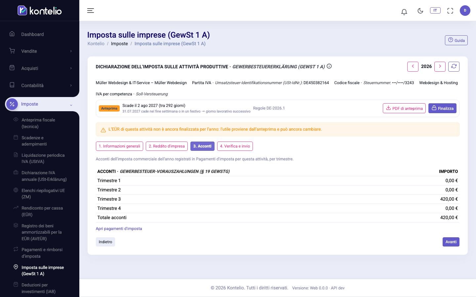Go to previous year 2025
Viewport: 476px width, 297px height.
pos(413,67)
